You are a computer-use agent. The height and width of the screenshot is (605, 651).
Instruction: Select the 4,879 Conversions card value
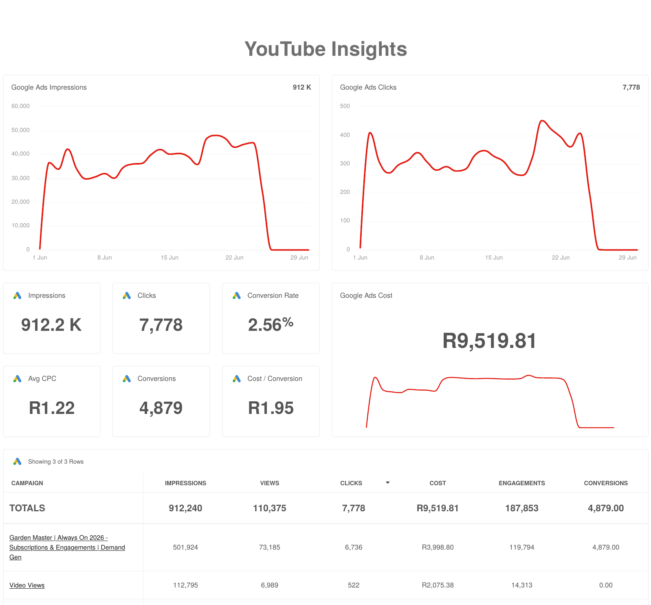coord(161,408)
